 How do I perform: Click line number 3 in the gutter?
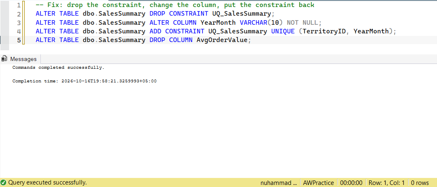click(19, 23)
